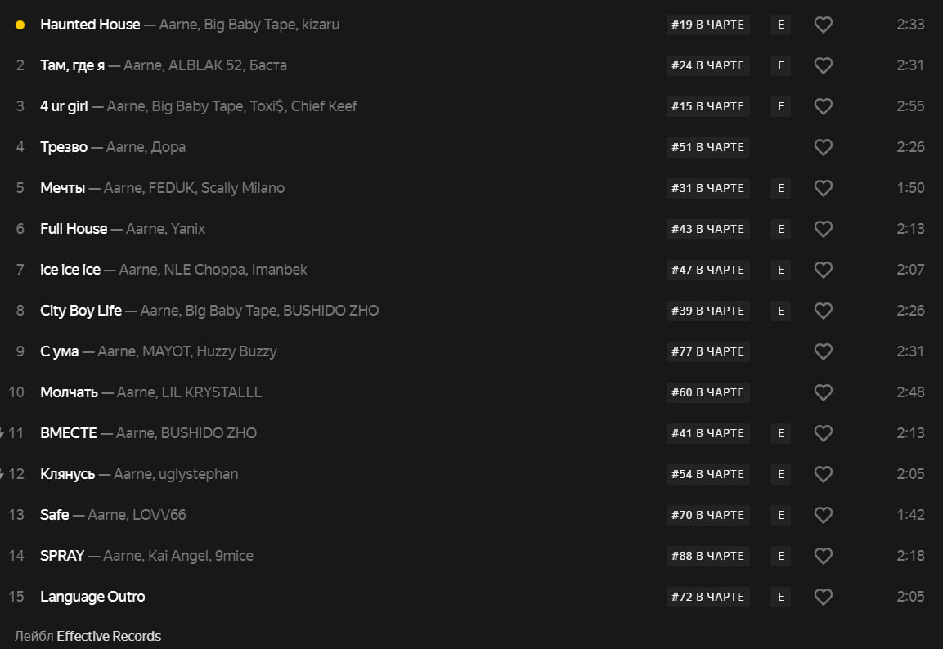The image size is (943, 649).
Task: Select the track Клянусь
Action: tap(67, 474)
